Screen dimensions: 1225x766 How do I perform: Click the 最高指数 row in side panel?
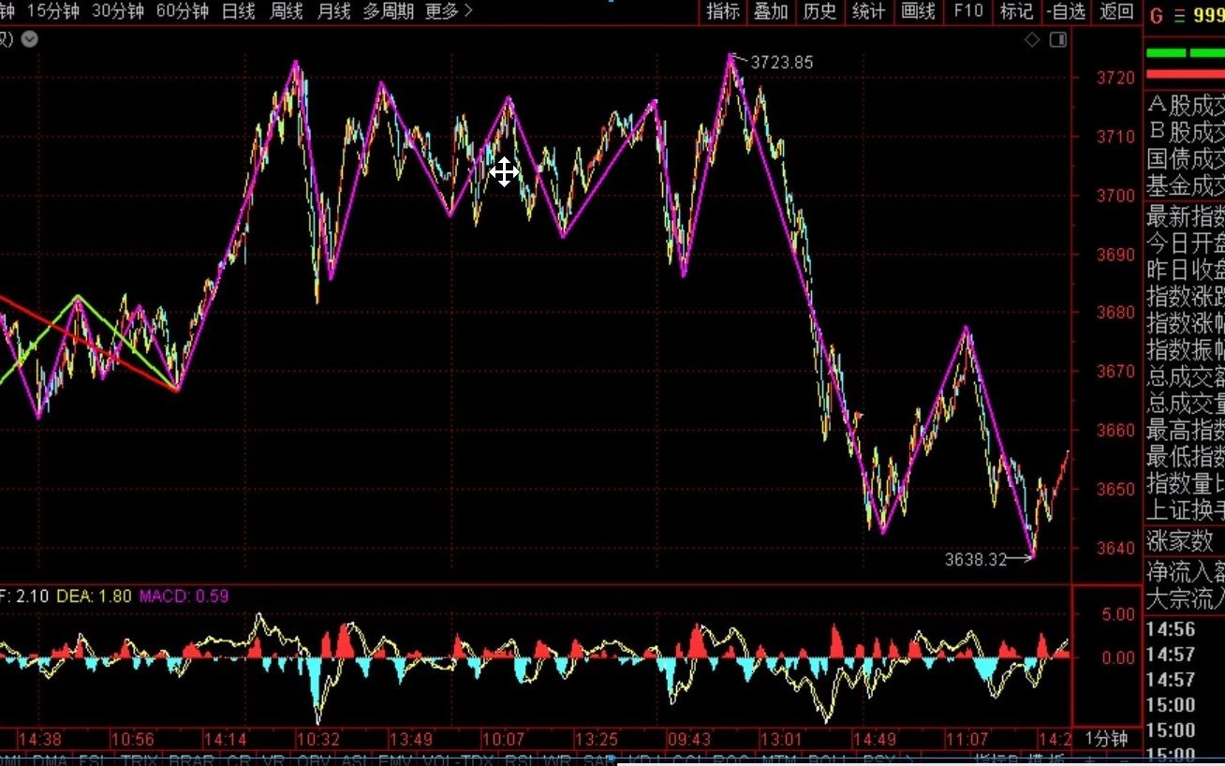(1186, 431)
